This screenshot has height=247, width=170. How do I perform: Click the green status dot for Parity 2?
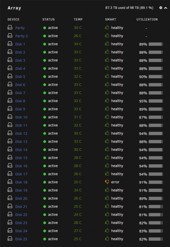[x=45, y=36]
